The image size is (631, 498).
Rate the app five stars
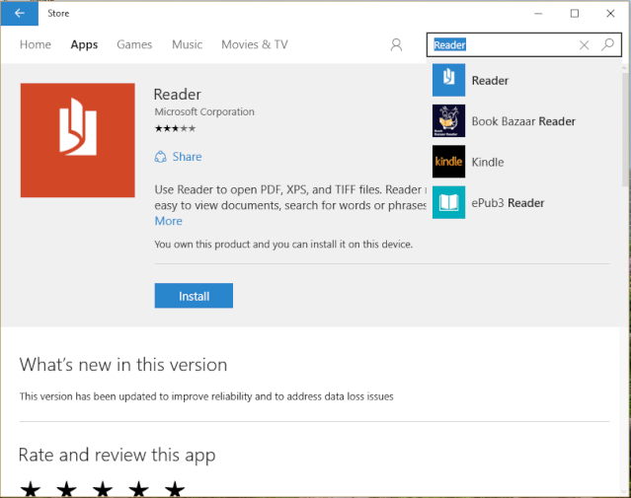click(x=175, y=489)
